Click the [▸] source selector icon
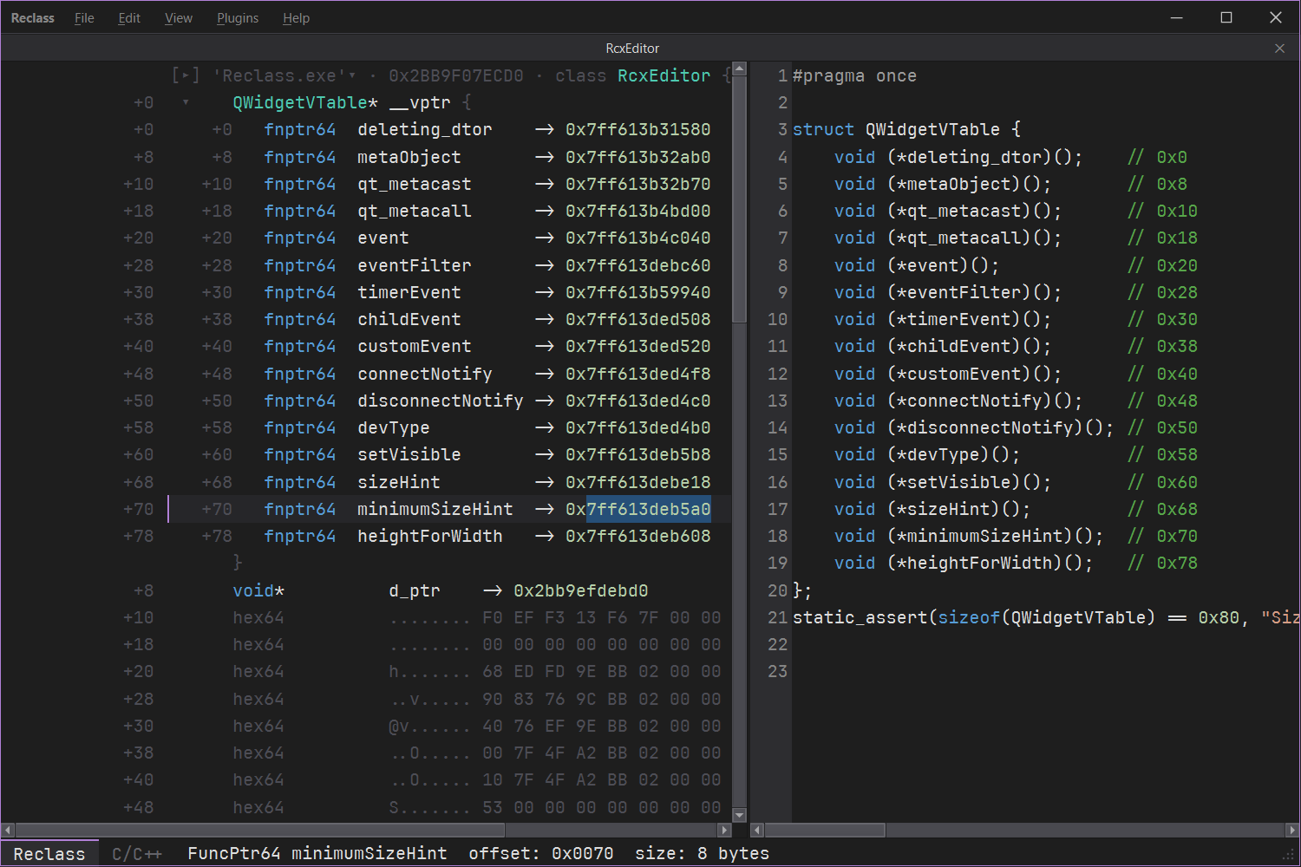Screen dimensions: 1301x867 (x=186, y=75)
